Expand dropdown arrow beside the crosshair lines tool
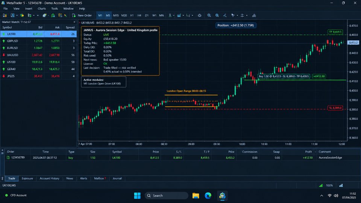This screenshot has width=361, height=203. point(247,15)
